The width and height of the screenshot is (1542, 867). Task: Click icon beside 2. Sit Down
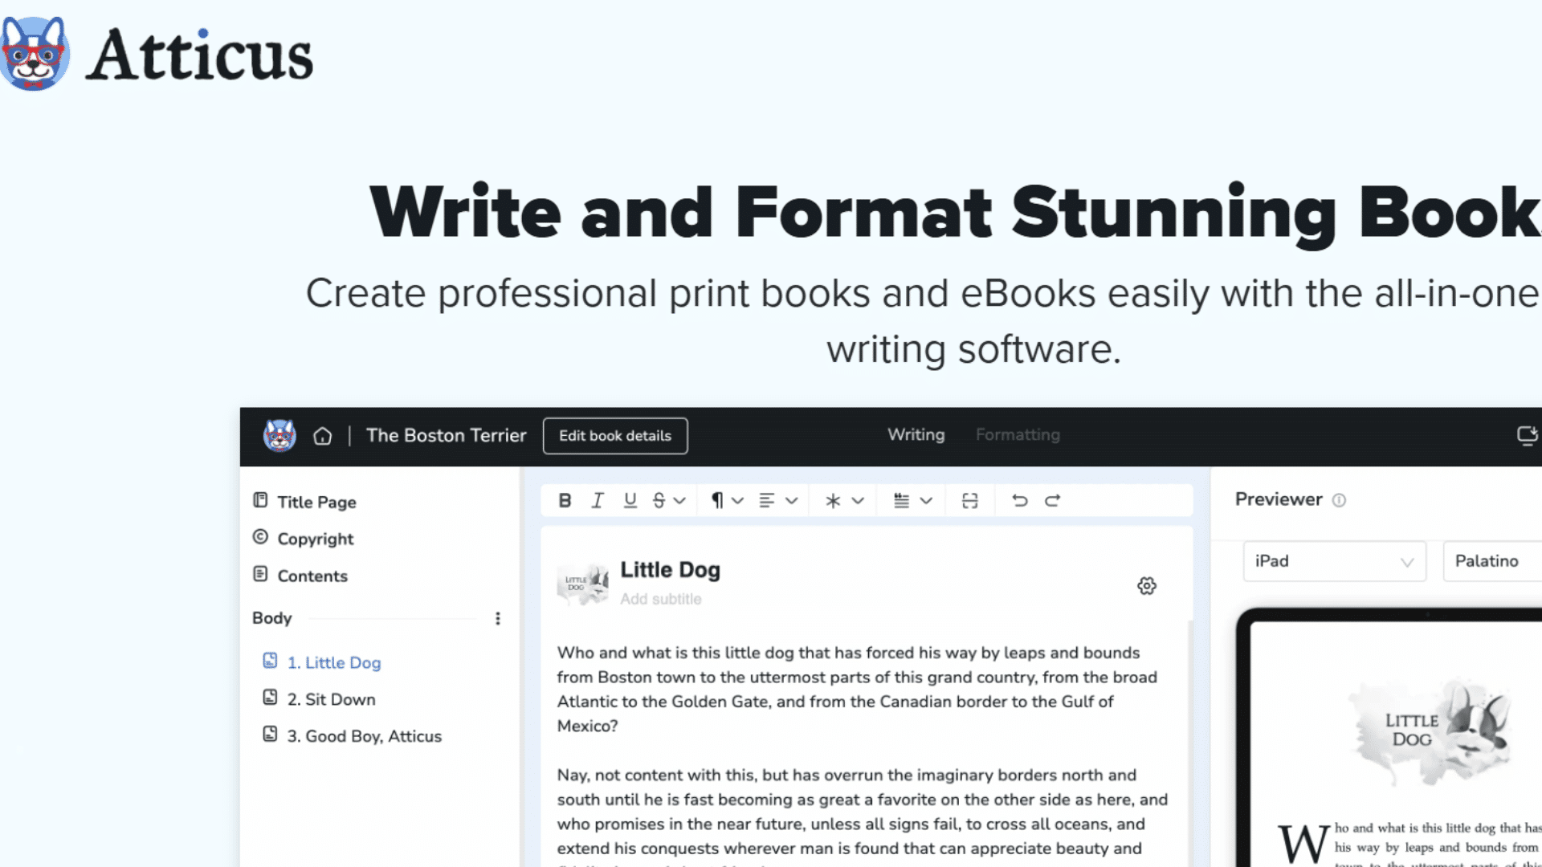271,698
